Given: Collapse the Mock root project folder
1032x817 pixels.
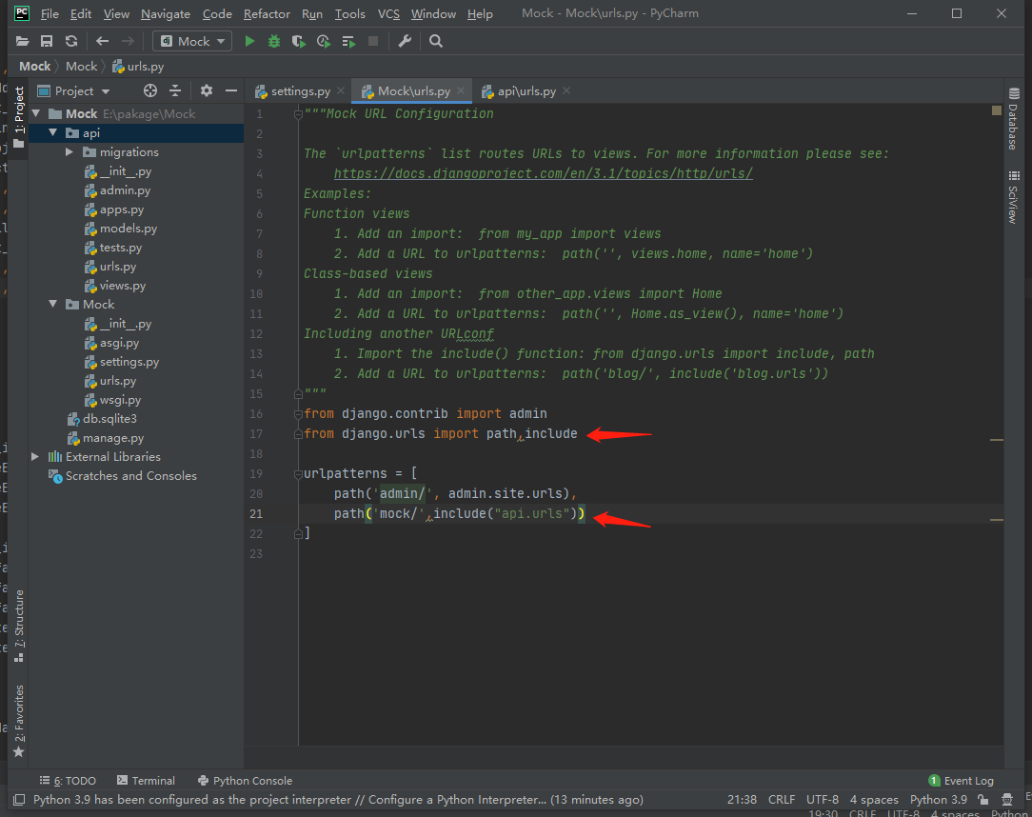Looking at the screenshot, I should click(x=37, y=114).
